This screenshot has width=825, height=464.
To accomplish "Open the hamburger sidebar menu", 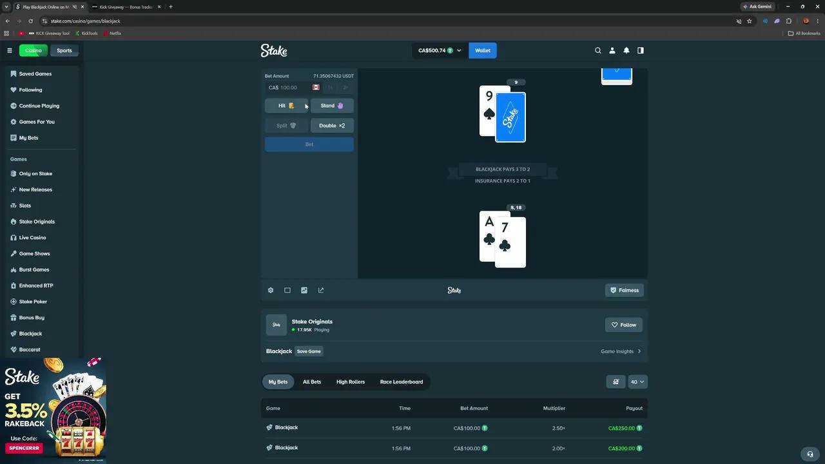I will [10, 50].
